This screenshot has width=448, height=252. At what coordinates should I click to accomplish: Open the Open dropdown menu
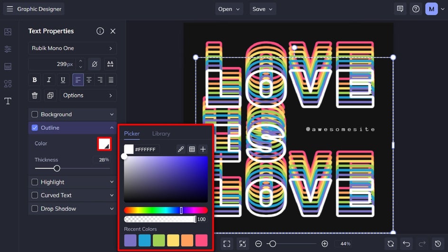[x=229, y=9]
